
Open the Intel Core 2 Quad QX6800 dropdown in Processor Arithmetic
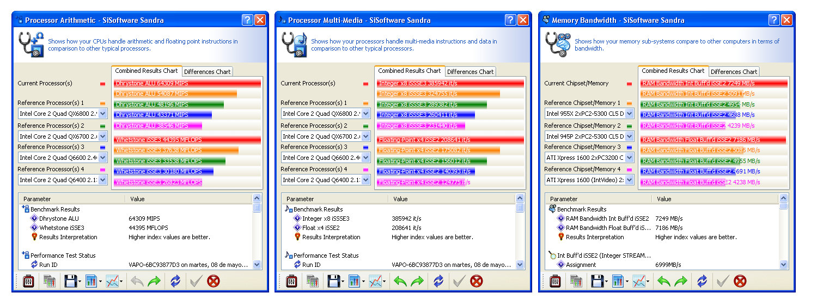point(103,114)
